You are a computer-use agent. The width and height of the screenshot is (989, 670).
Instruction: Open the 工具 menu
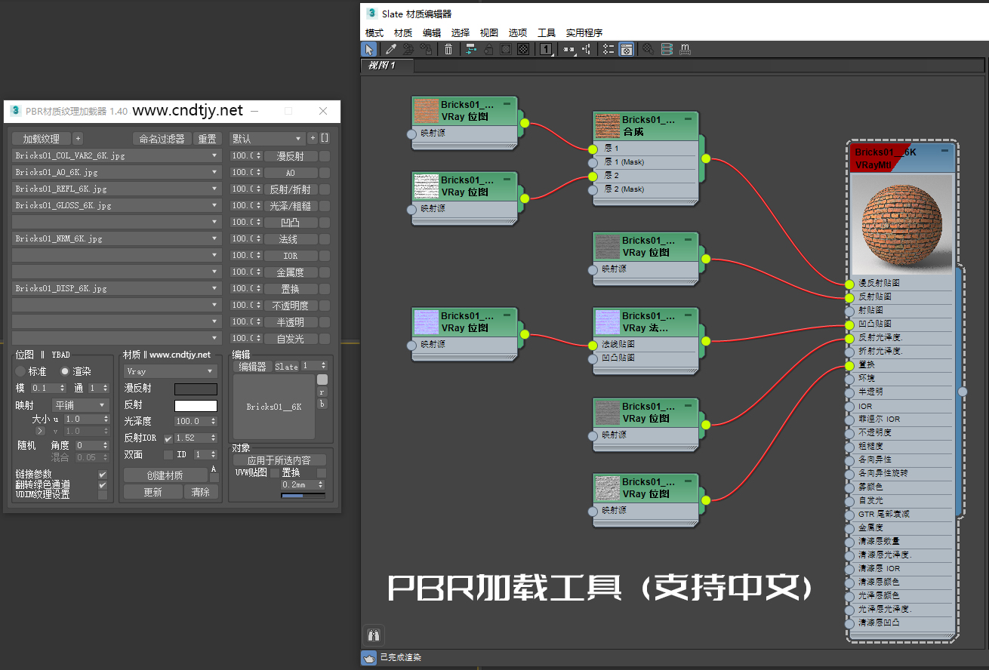[x=546, y=32]
